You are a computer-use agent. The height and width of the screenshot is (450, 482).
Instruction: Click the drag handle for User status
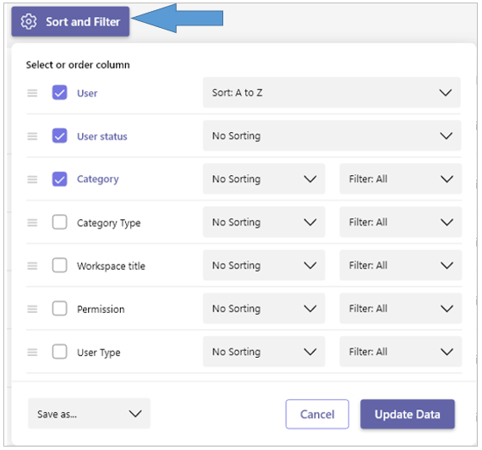[32, 136]
